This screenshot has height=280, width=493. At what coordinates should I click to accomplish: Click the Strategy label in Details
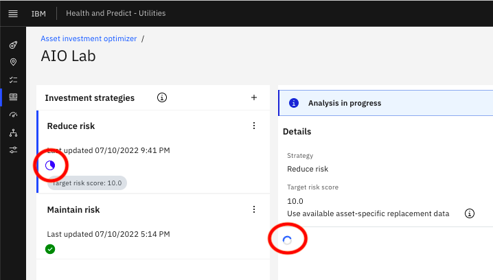300,156
